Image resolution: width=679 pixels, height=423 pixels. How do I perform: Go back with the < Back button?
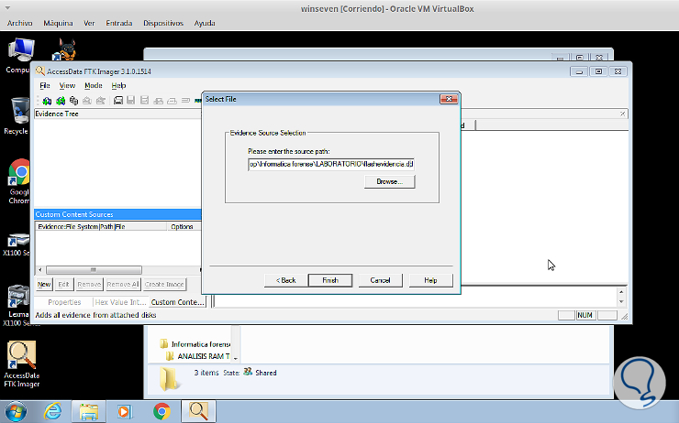(285, 280)
